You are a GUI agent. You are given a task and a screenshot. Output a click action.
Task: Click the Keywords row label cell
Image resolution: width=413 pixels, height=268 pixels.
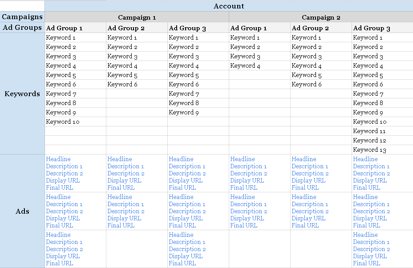[x=22, y=94]
